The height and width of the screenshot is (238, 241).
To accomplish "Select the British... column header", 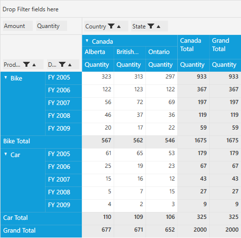I will [130, 53].
